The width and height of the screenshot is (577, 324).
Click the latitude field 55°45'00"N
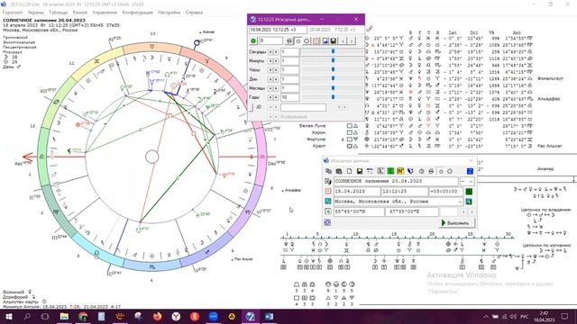(359, 212)
